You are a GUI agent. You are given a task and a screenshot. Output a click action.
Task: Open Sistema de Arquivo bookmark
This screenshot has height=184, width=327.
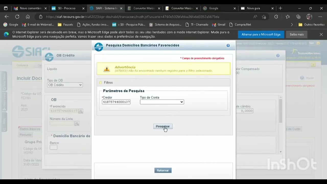coord(165,25)
